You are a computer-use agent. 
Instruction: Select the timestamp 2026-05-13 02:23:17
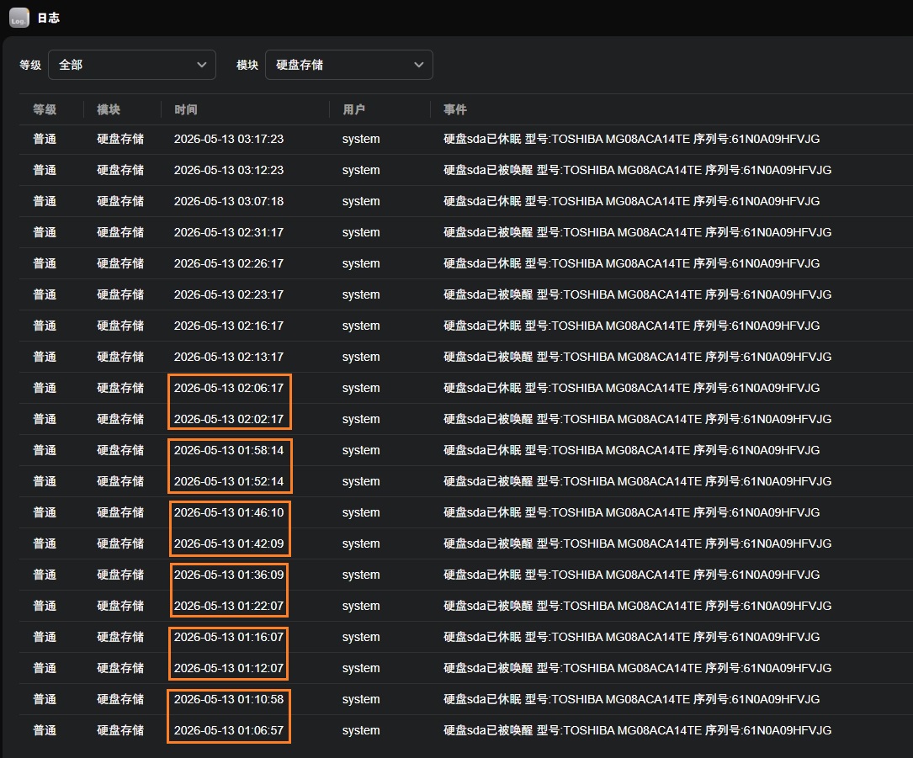point(229,294)
